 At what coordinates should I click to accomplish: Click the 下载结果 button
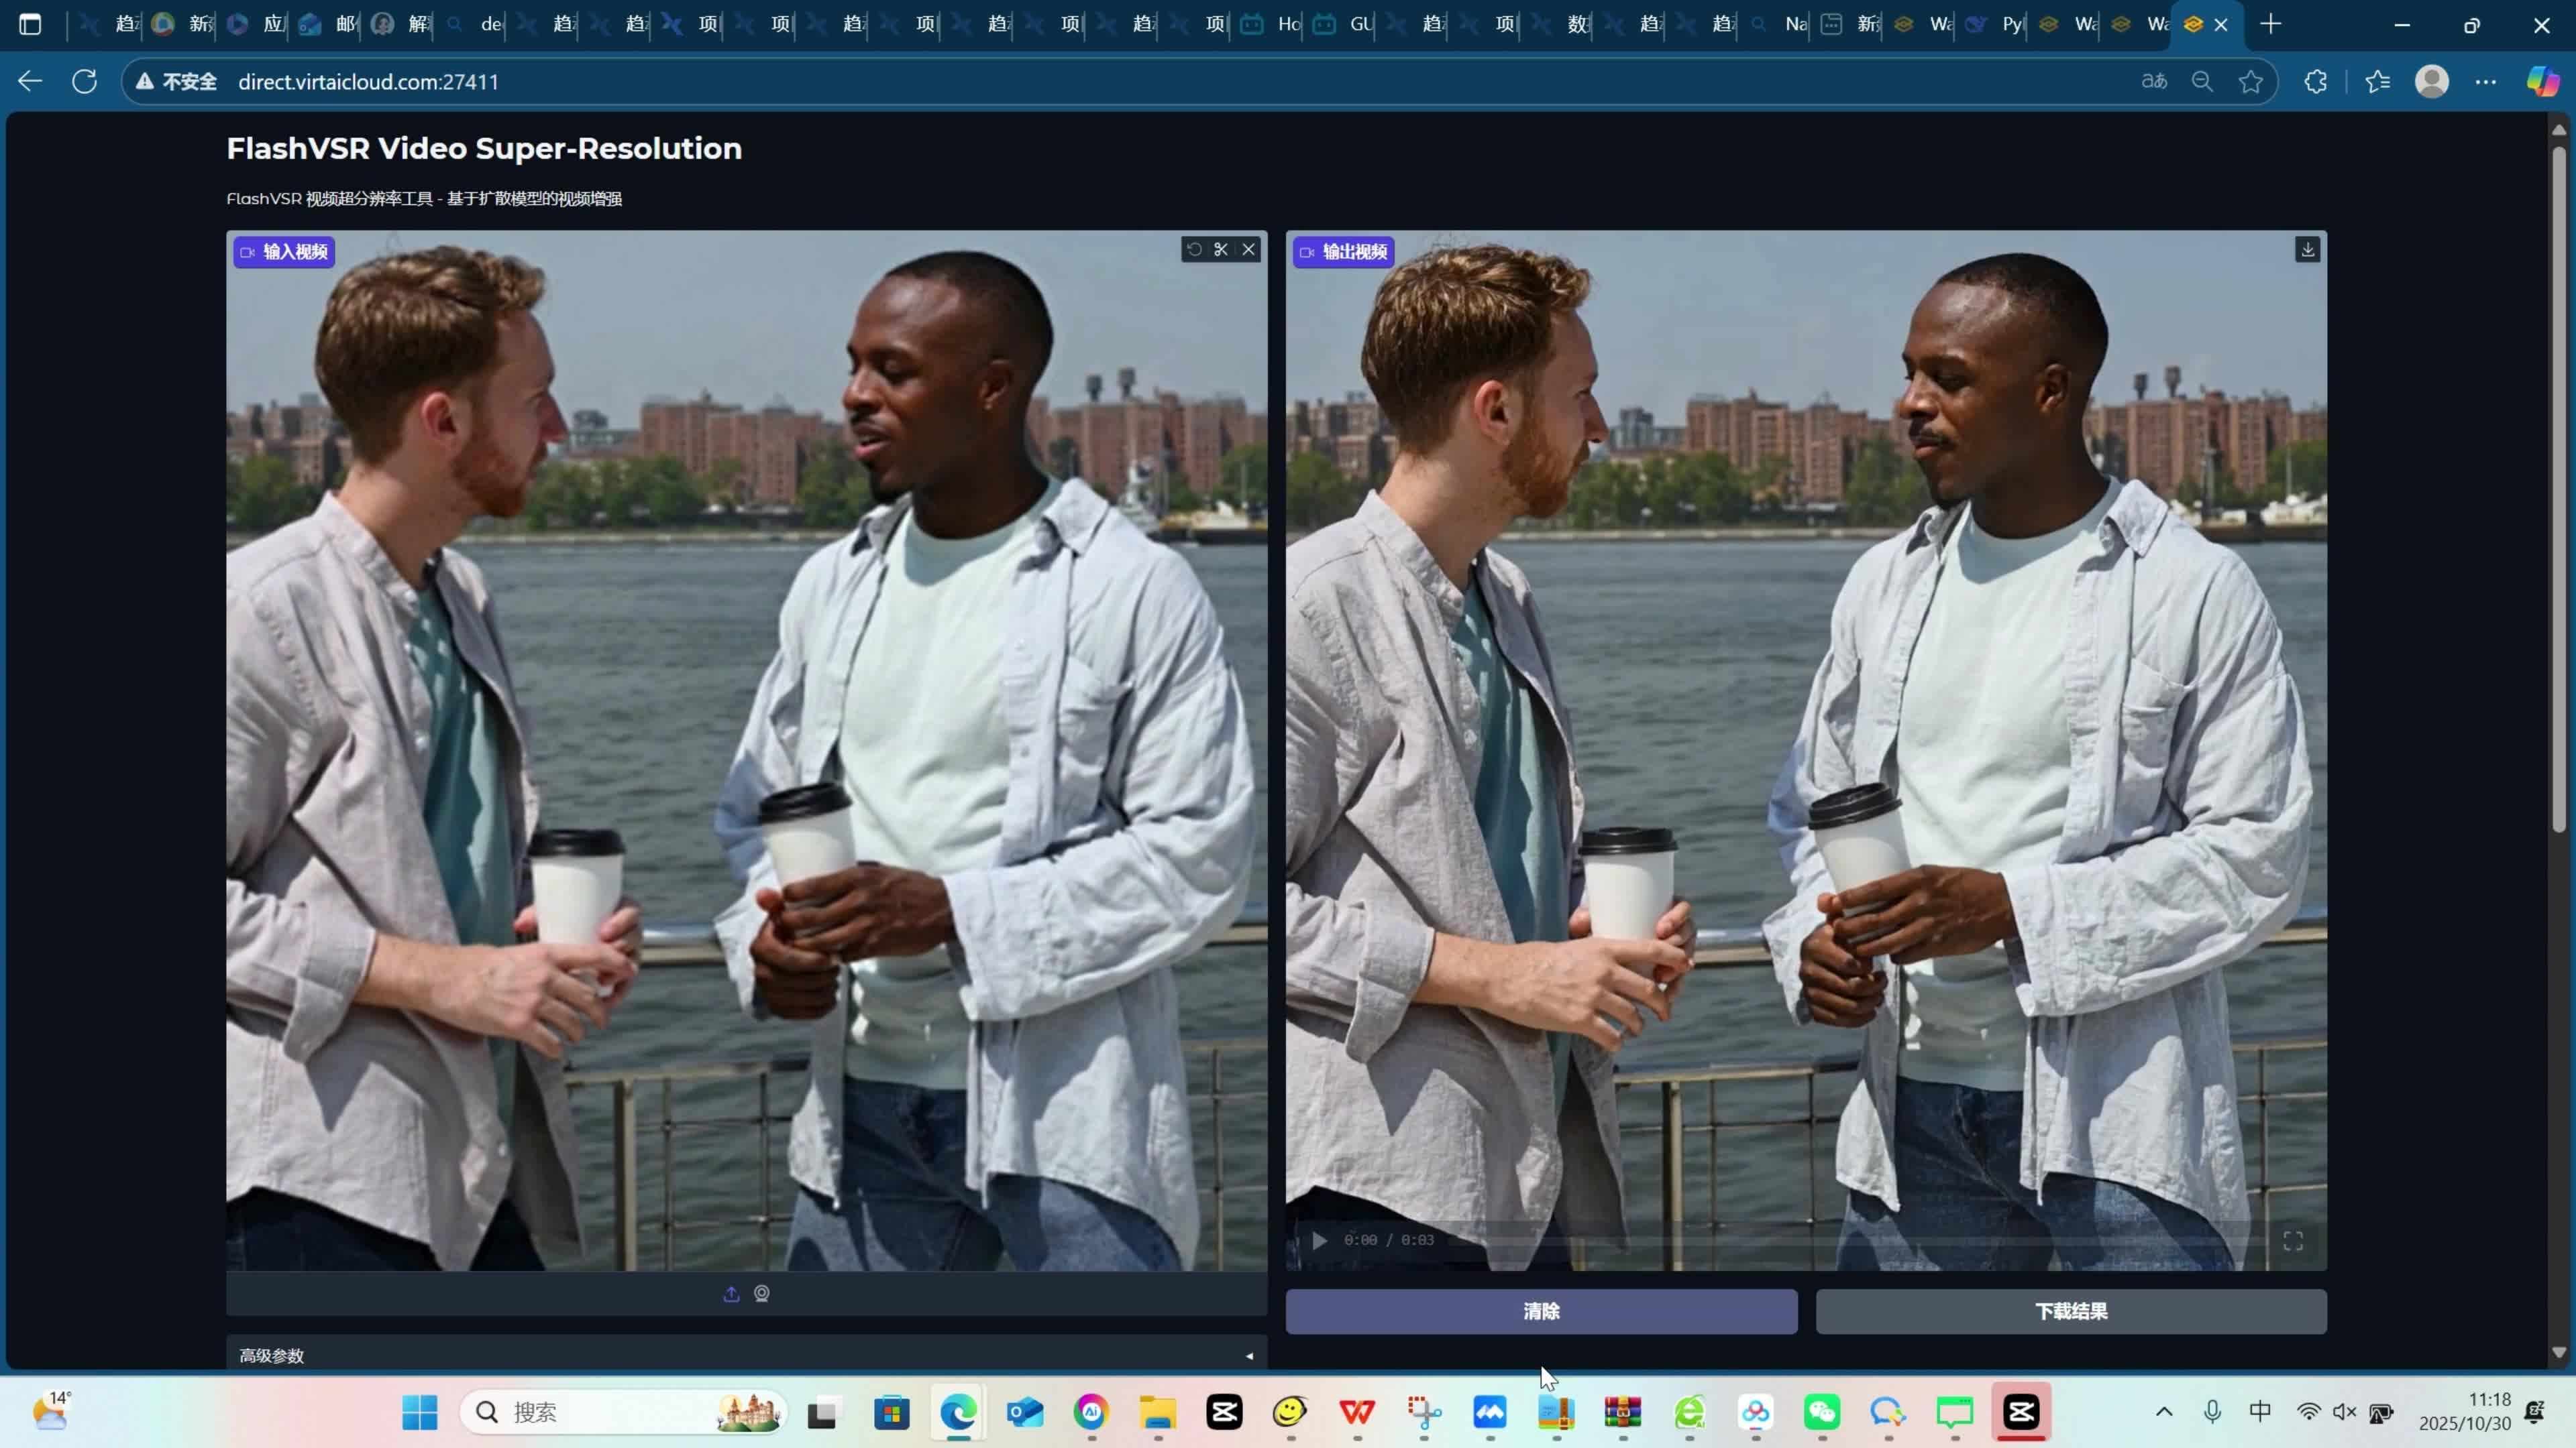pos(2071,1311)
